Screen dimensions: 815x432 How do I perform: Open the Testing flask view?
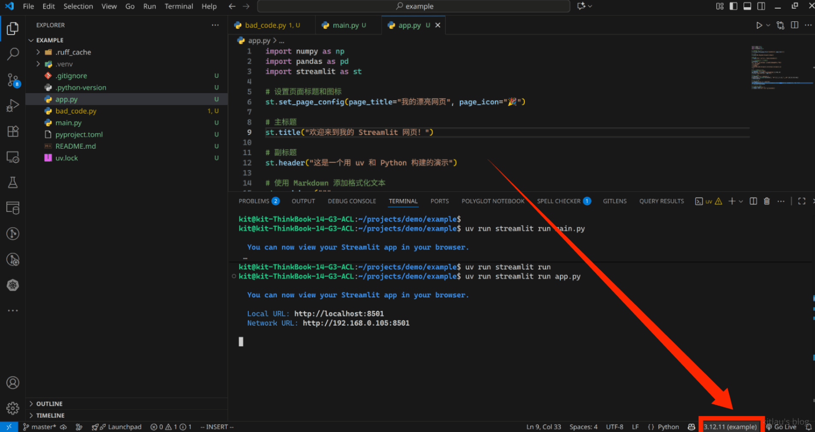point(13,182)
